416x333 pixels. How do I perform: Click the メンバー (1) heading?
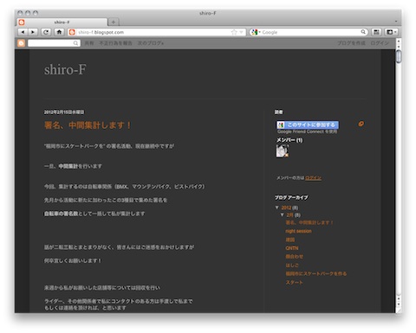pos(289,140)
